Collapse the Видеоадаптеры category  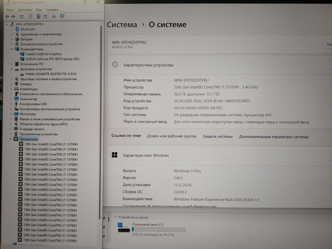pyautogui.click(x=12, y=49)
